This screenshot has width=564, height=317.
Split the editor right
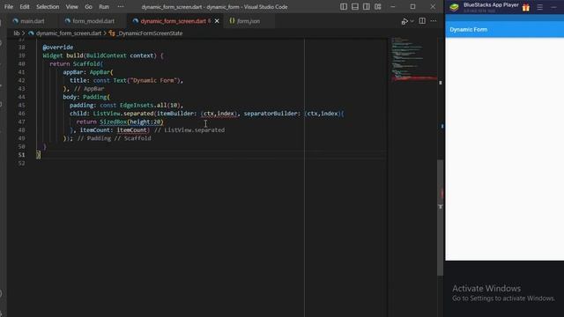tap(422, 21)
